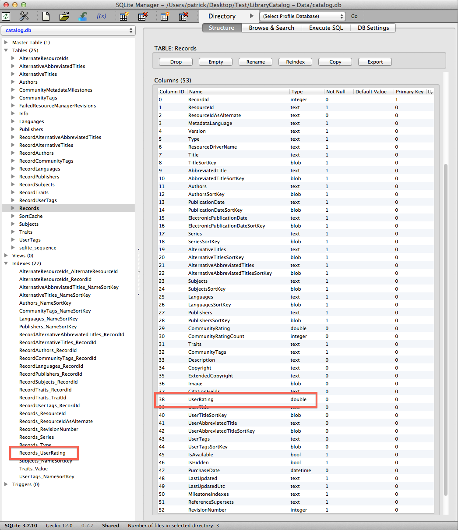Switch to the DB Settings tab
The height and width of the screenshot is (530, 458).
373,28
